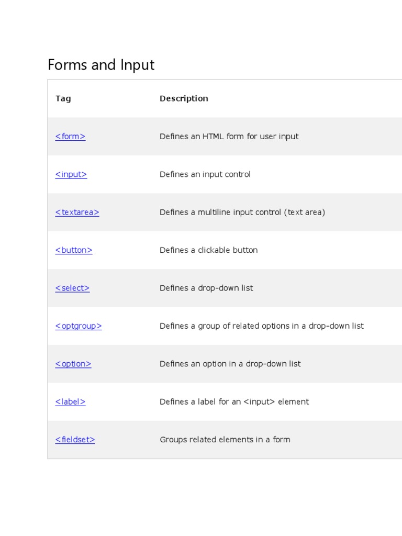402x536 pixels.
Task: Click "Groups related elements in a form" text
Action: click(x=225, y=440)
